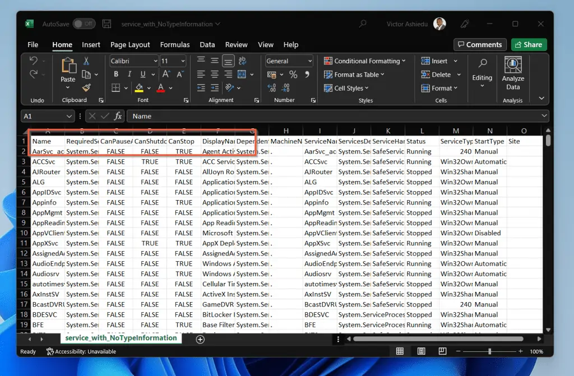Click the Comments button
The width and height of the screenshot is (574, 376).
coord(480,45)
